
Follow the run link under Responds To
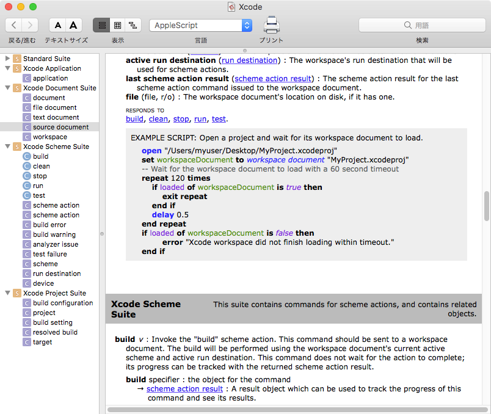[200, 119]
